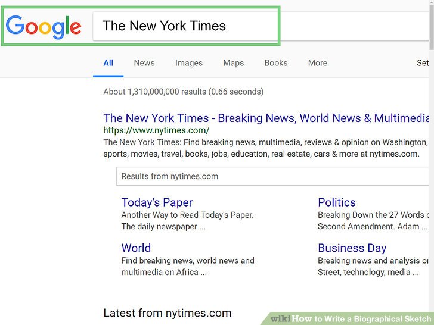Open the Business Day sitelink
This screenshot has width=434, height=325.
point(352,248)
